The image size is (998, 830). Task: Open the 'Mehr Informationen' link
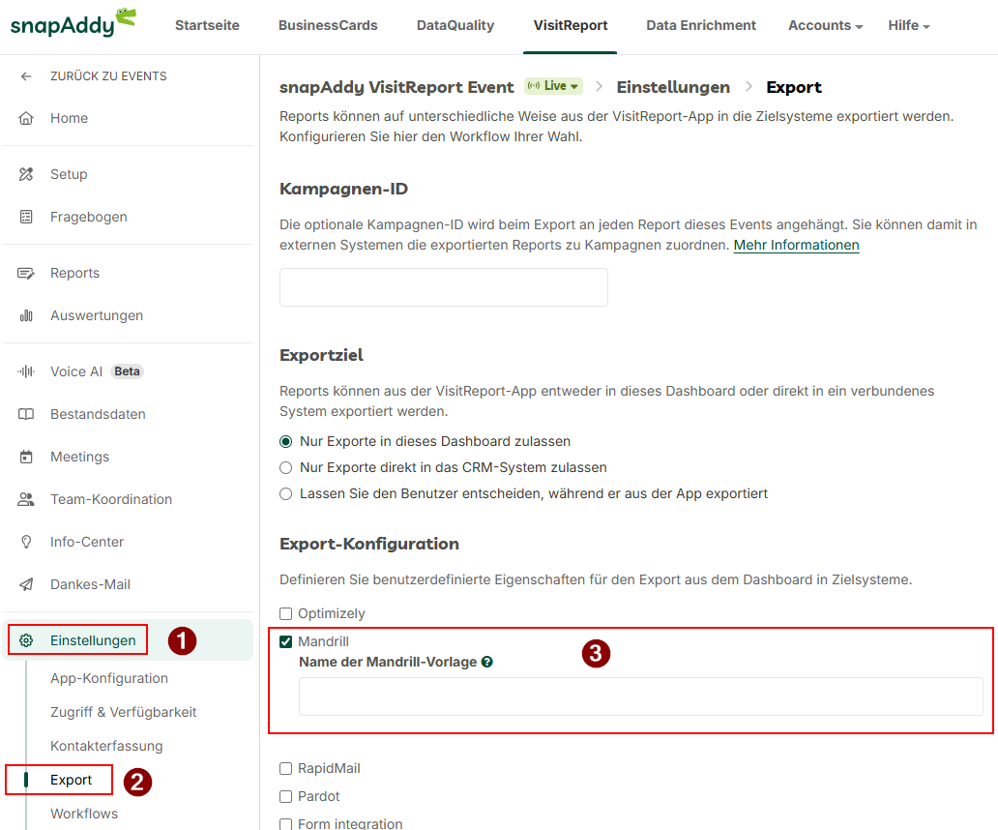point(796,245)
